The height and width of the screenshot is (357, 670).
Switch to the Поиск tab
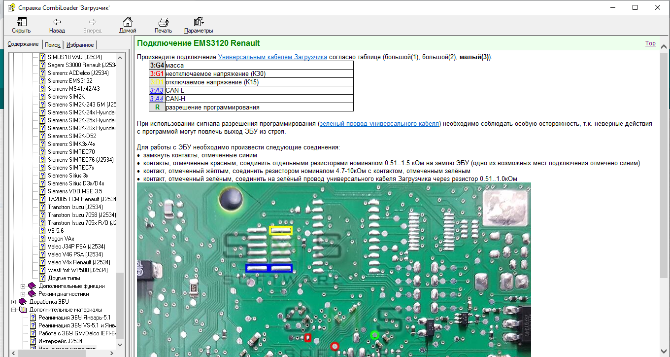pyautogui.click(x=53, y=45)
